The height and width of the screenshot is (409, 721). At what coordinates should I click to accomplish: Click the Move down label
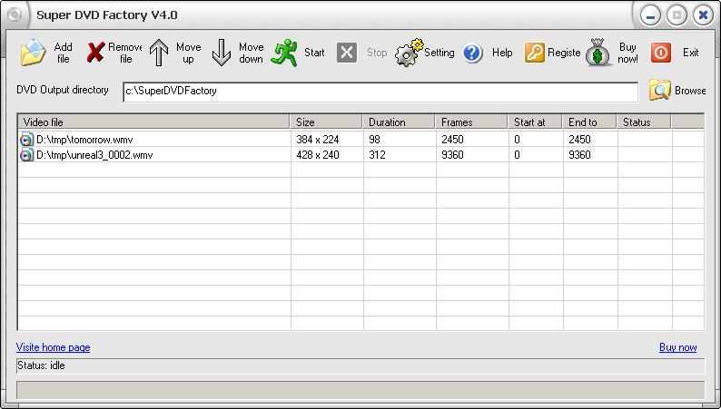[x=251, y=53]
